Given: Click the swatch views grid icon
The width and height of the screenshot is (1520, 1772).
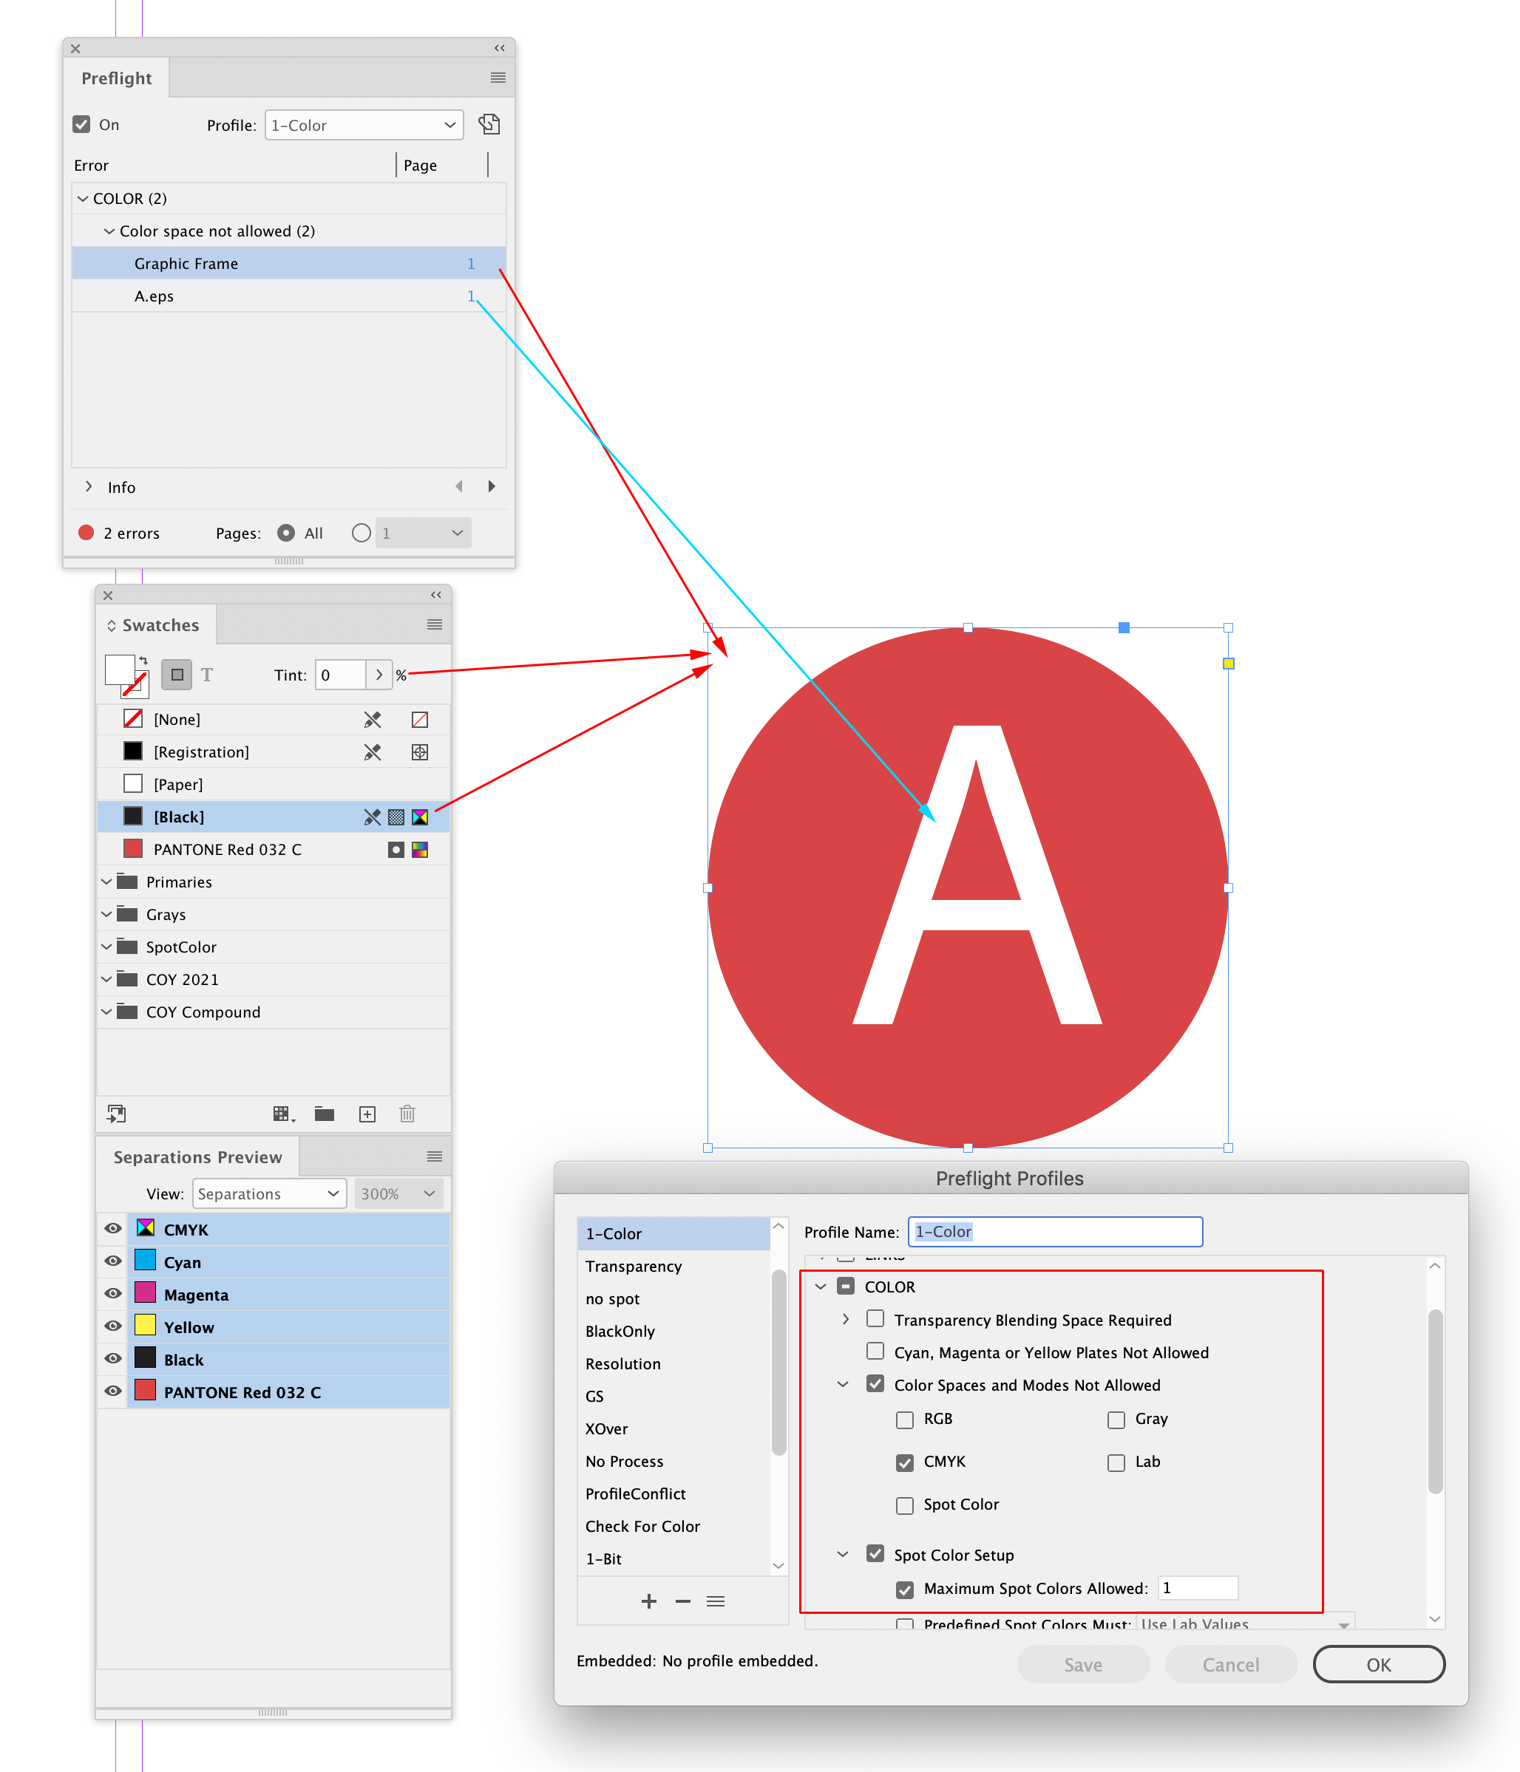Looking at the screenshot, I should 281,1114.
